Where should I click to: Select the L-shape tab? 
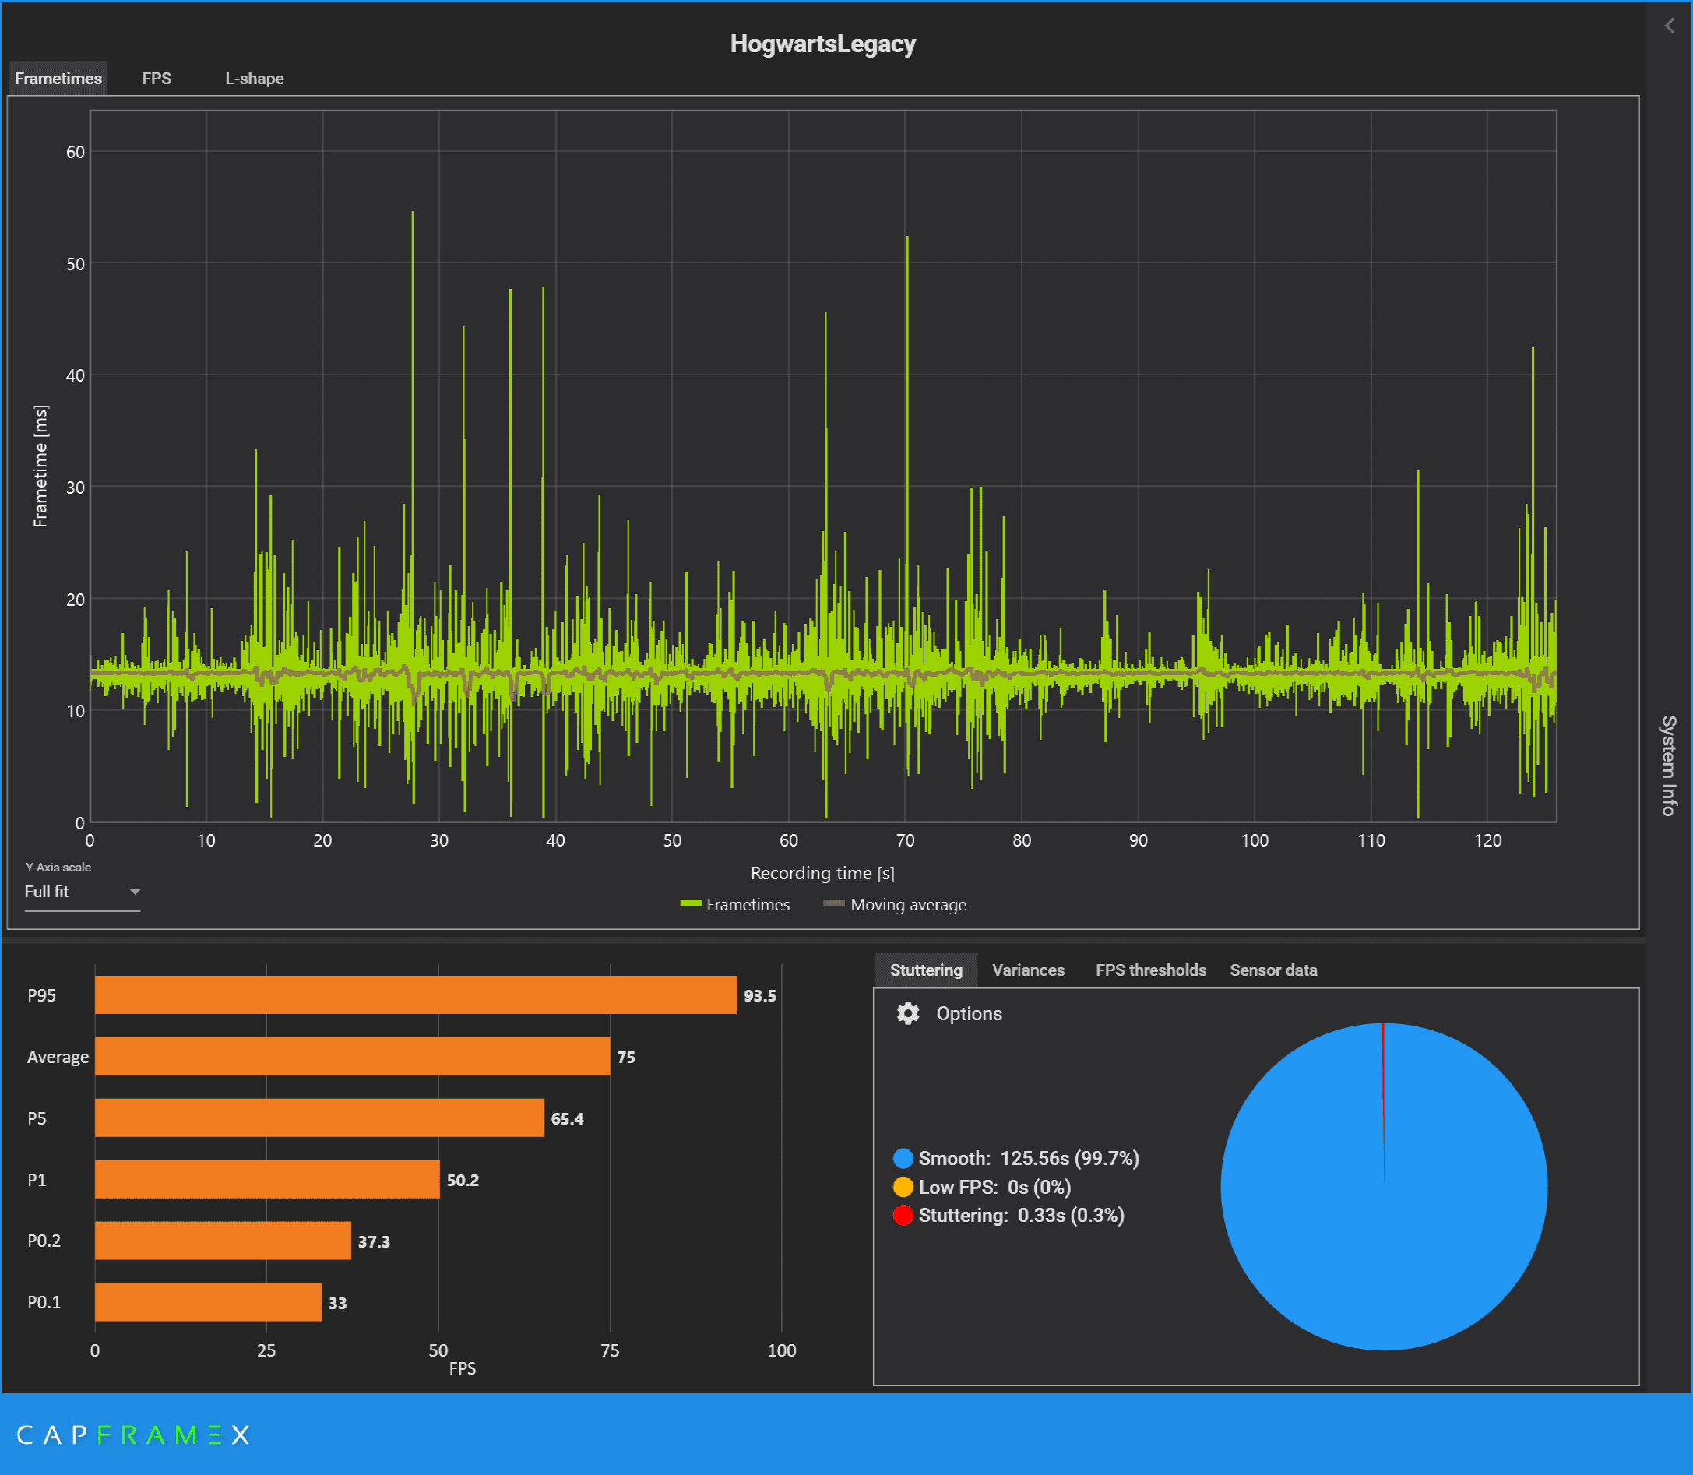tap(255, 78)
